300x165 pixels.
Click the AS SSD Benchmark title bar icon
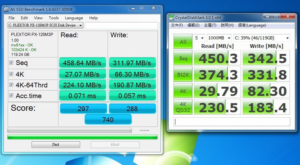[7, 9]
